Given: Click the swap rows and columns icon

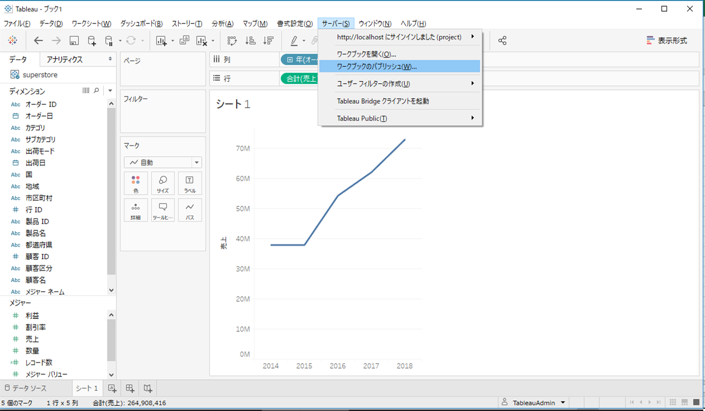Looking at the screenshot, I should point(232,40).
